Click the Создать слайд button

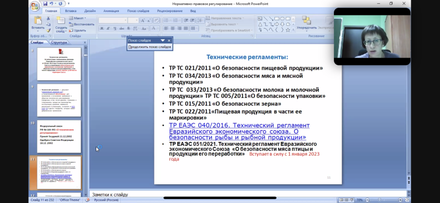61,24
